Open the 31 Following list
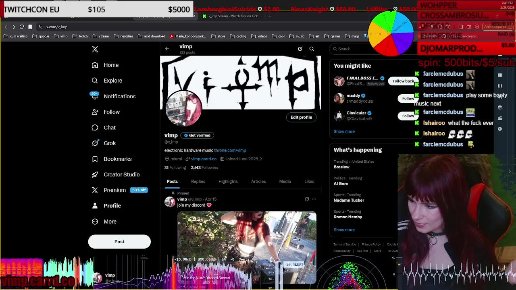Viewport: 516px width, 290px height. point(175,168)
